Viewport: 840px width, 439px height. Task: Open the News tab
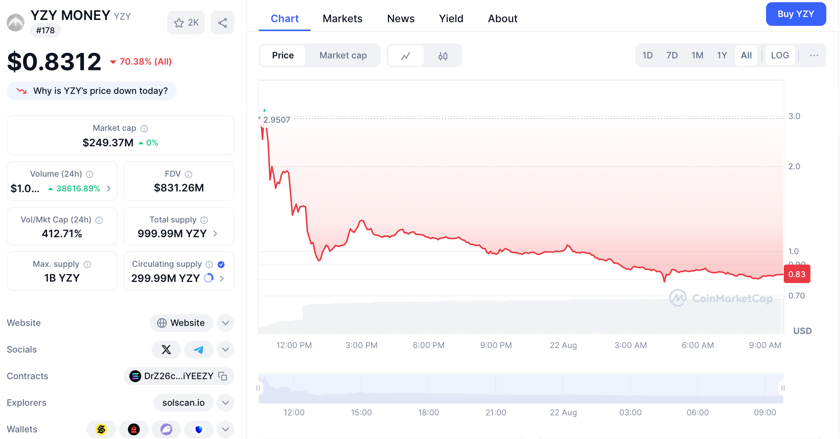pyautogui.click(x=401, y=18)
